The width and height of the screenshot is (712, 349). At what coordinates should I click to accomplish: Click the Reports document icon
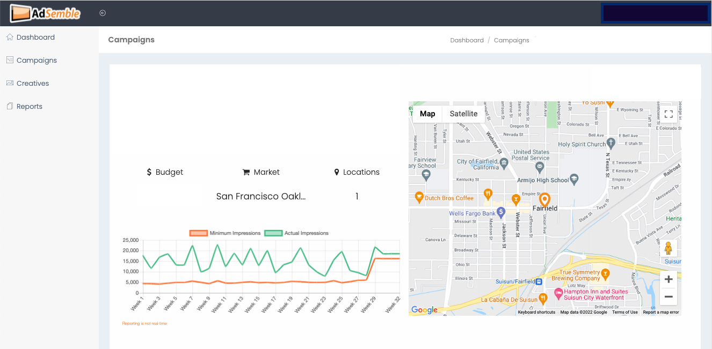pos(10,106)
